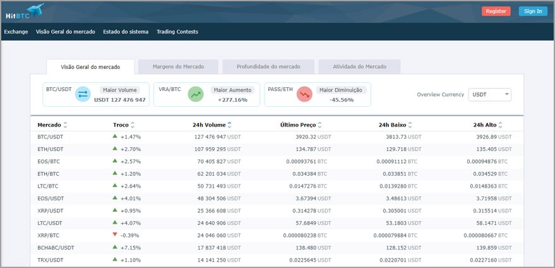Click green up arrow in XRP/USDT row
The width and height of the screenshot is (555, 268).
[x=115, y=210]
